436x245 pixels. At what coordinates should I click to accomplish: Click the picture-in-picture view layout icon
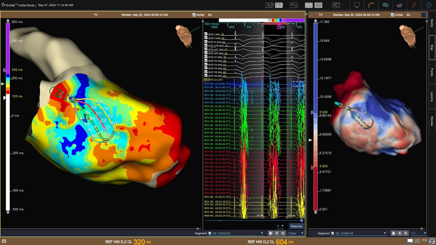click(293, 5)
